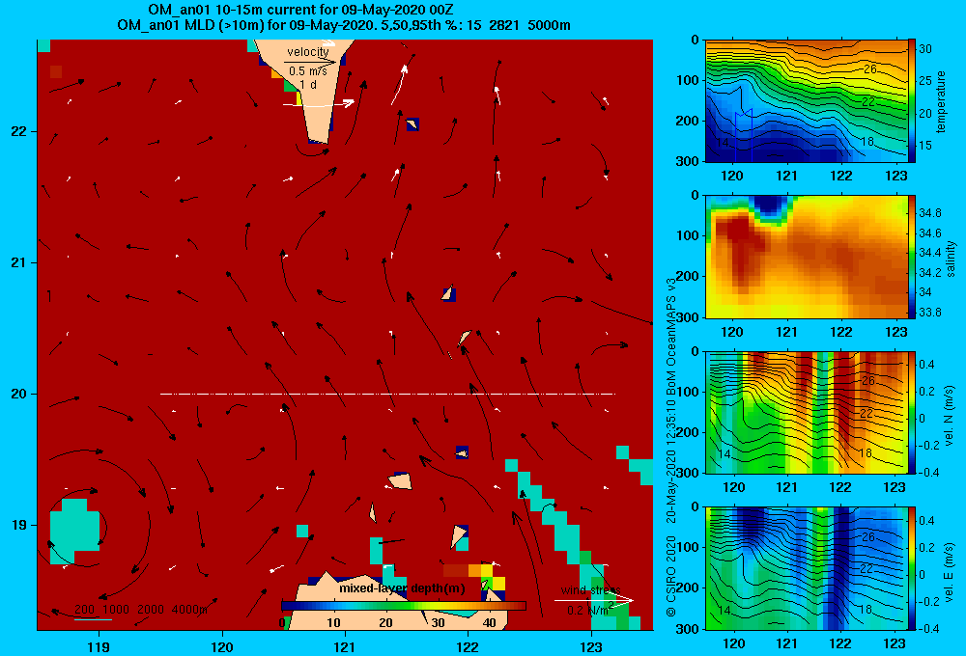The height and width of the screenshot is (656, 966).
Task: Click the 'temperature' axis label
Action: 941,101
